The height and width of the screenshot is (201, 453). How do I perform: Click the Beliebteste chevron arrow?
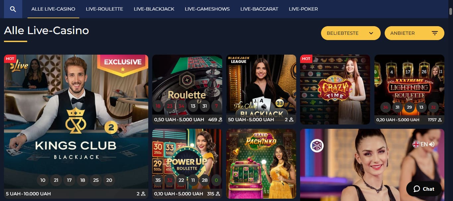[371, 33]
